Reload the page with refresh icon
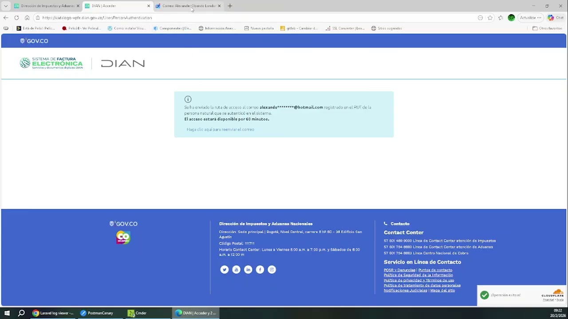 click(x=16, y=18)
